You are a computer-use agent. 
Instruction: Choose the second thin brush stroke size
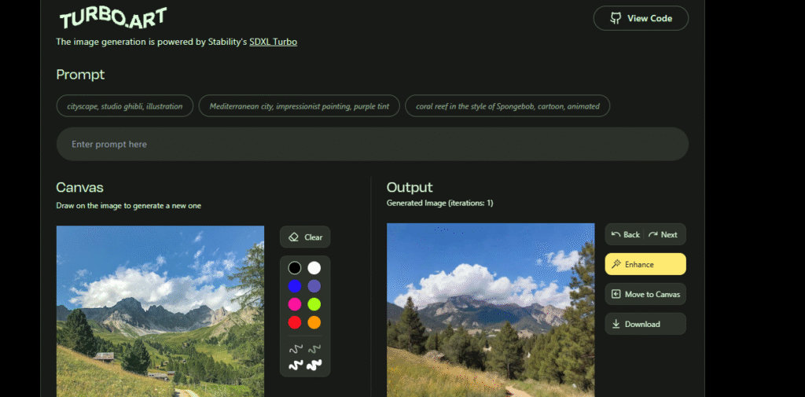pyautogui.click(x=314, y=348)
